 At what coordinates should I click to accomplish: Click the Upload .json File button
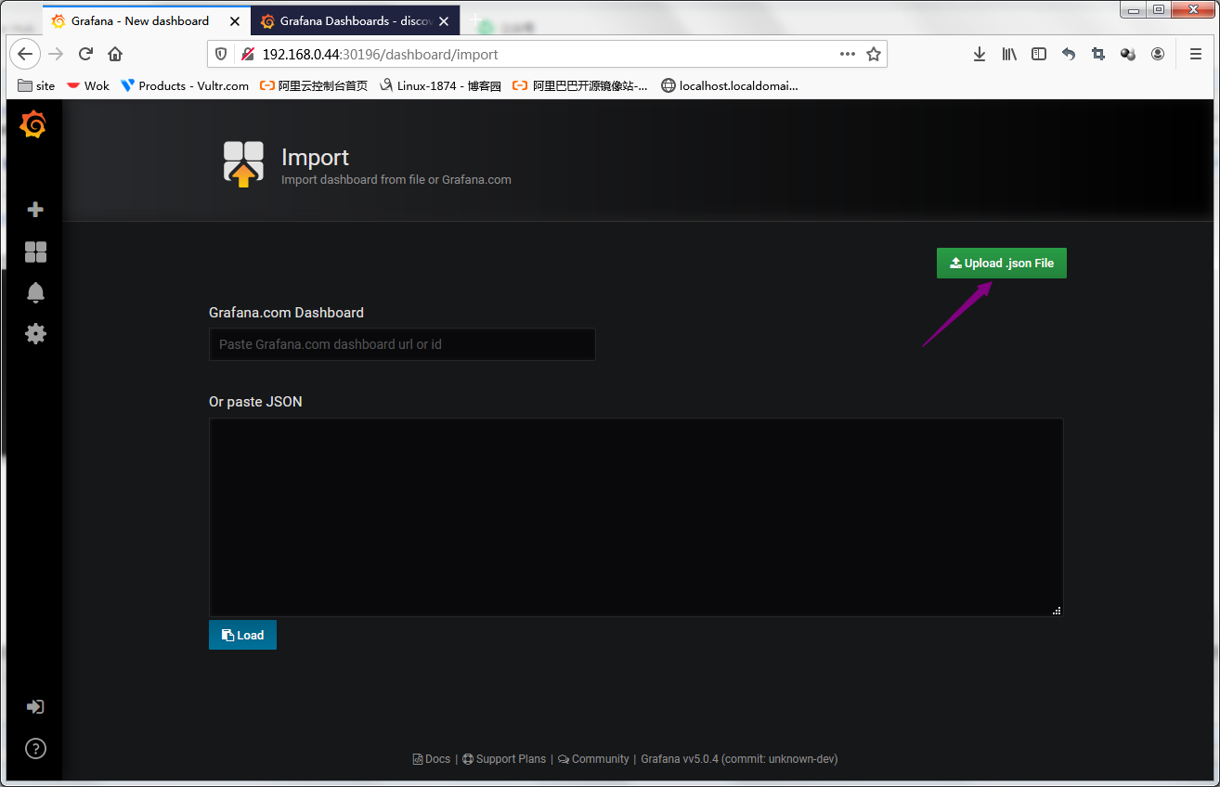[x=1002, y=263]
